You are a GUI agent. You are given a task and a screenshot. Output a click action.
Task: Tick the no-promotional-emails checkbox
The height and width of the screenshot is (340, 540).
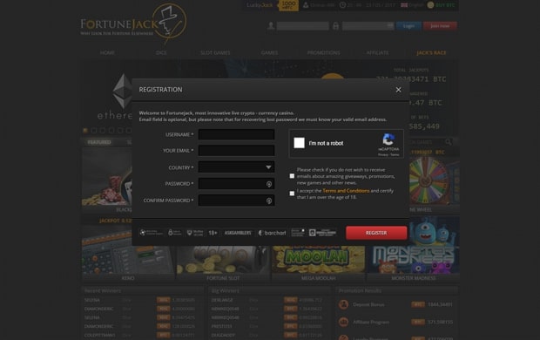click(292, 176)
